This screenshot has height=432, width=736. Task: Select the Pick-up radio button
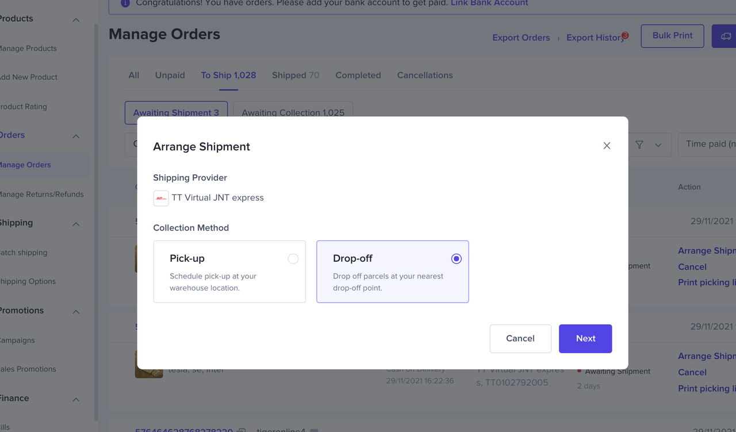coord(293,259)
